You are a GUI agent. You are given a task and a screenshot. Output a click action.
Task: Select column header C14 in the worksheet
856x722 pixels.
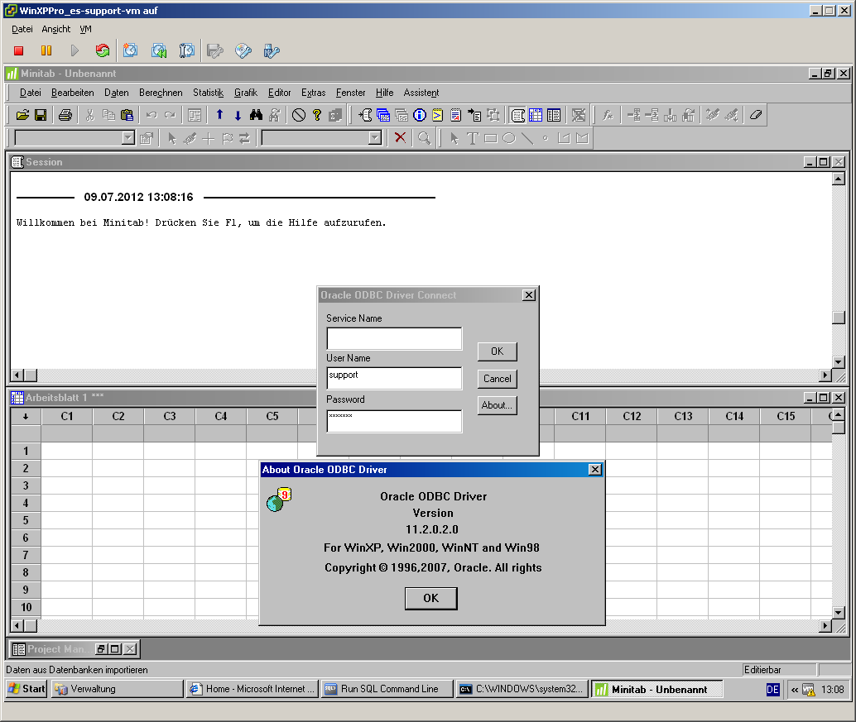pyautogui.click(x=734, y=417)
